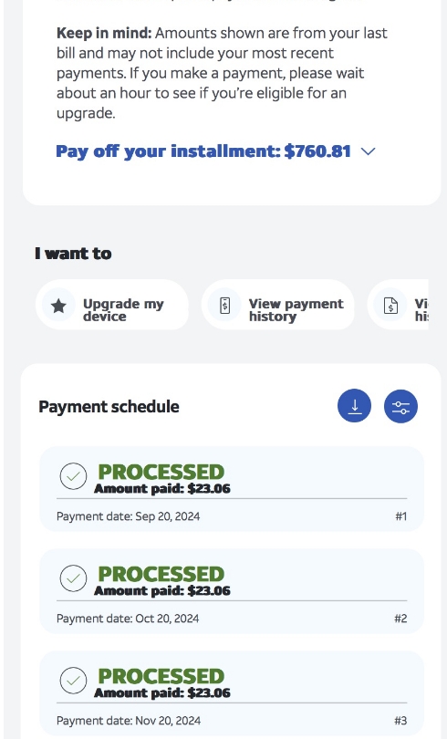Click payment number #2 label
Screen dimensions: 447x739
coord(400,619)
